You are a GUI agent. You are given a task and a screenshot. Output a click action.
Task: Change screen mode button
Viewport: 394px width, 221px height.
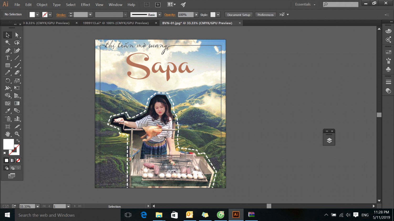point(12,176)
